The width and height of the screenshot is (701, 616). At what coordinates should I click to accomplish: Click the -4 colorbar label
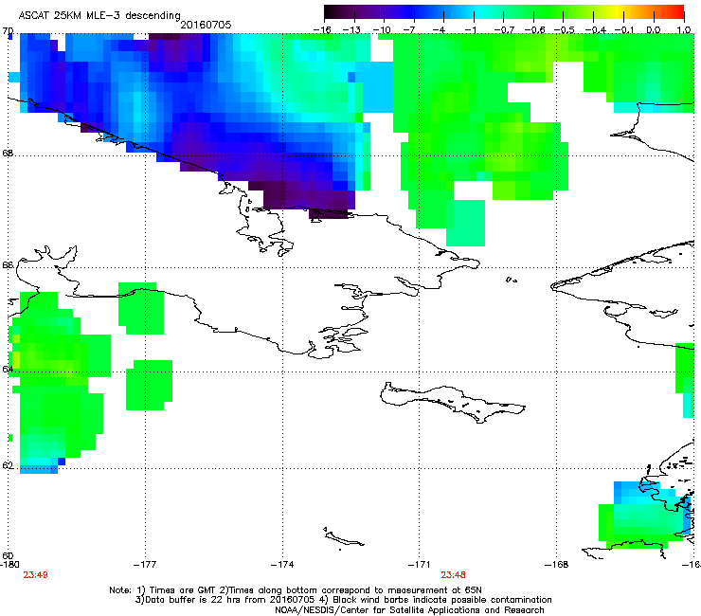(x=440, y=30)
